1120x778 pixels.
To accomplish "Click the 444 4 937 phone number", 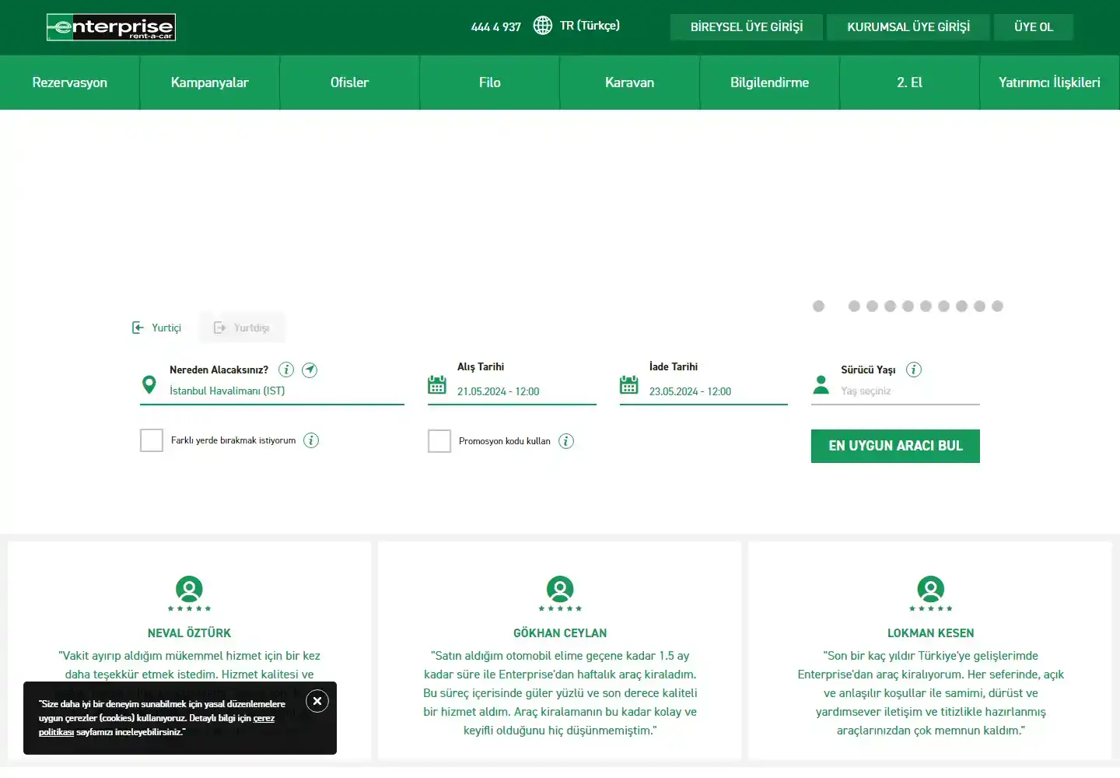I will [x=496, y=26].
